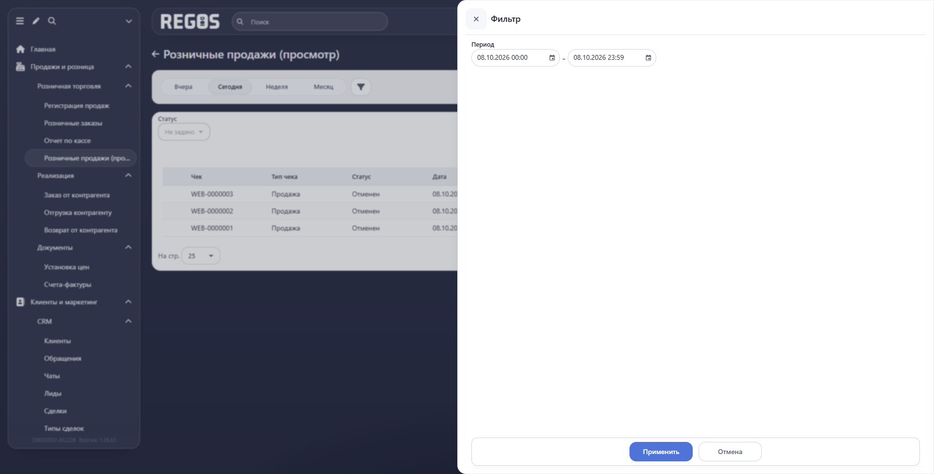Sort by the Тип чека column header
This screenshot has height=474, width=934.
285,176
